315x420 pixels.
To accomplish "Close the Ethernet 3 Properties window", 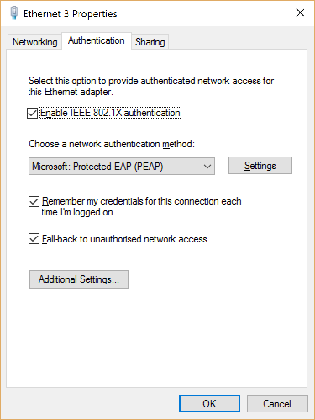I will (300, 13).
